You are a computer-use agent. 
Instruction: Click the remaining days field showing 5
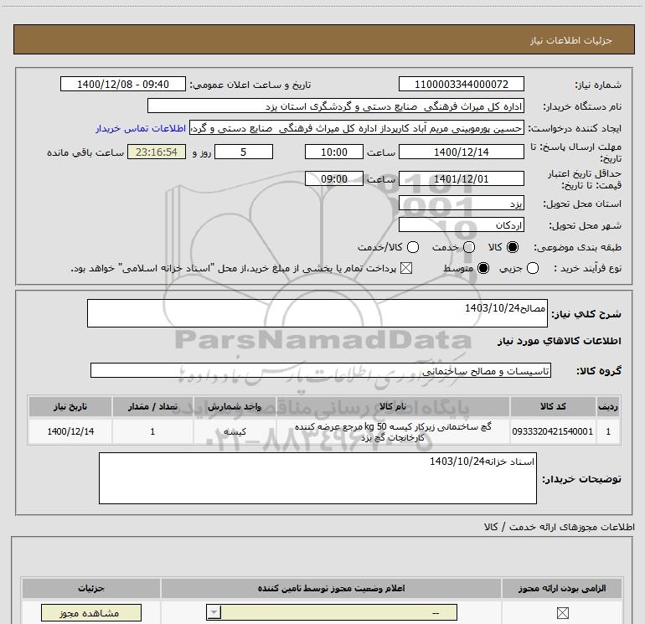(x=244, y=152)
